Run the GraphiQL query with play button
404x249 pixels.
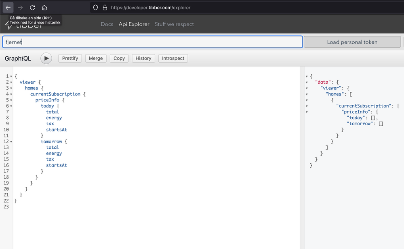(x=46, y=58)
